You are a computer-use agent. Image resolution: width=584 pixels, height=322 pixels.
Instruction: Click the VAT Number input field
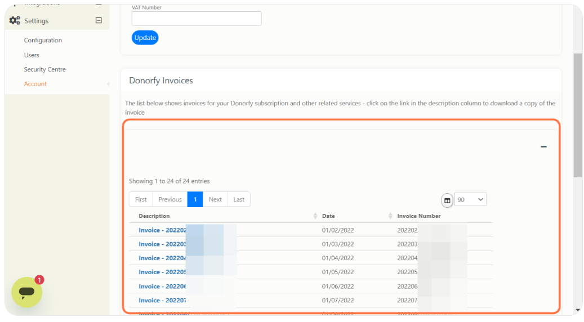pyautogui.click(x=197, y=19)
